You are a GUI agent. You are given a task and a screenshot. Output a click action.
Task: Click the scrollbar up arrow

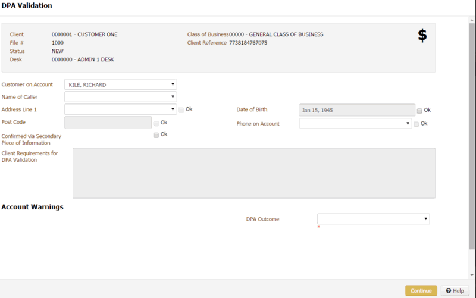[x=472, y=20]
